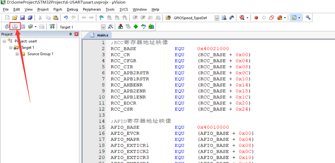Select the main.s editor tab
This screenshot has height=163, width=335.
click(99, 35)
